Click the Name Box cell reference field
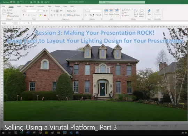Image resolution: width=188 pixels, height=136 pixels. click(7, 23)
